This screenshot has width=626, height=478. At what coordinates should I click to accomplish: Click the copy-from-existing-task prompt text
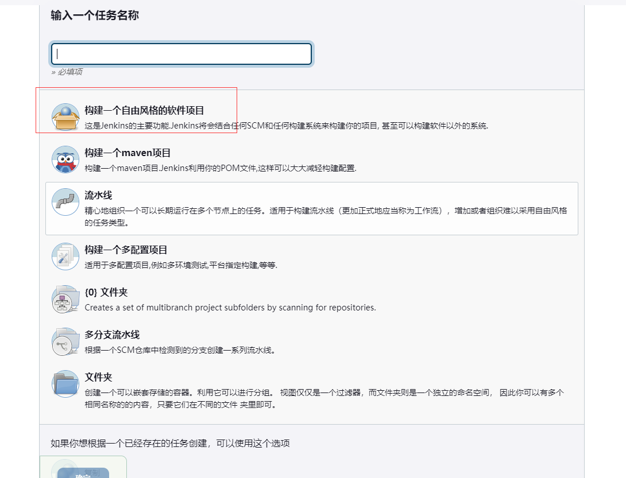click(x=170, y=444)
